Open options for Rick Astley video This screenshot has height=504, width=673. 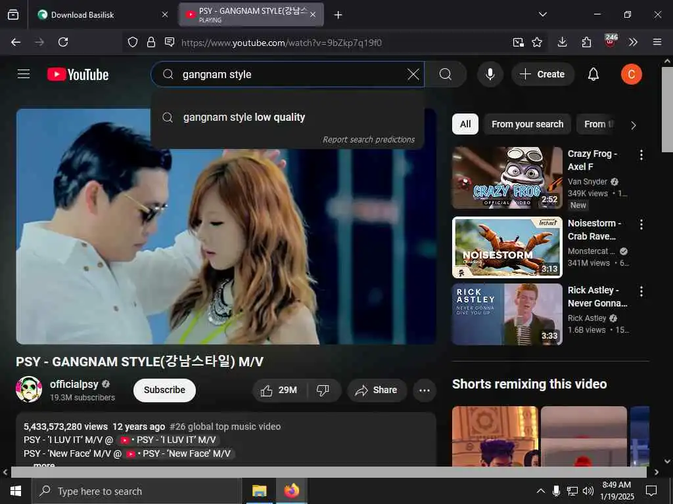click(641, 291)
